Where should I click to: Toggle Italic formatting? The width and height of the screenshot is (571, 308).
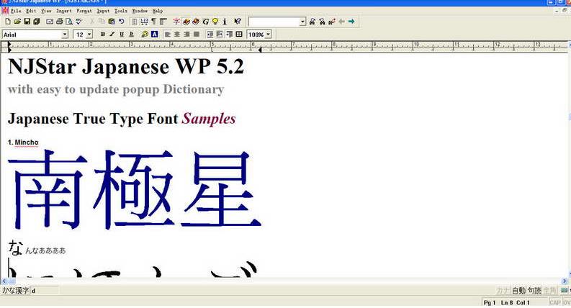click(x=112, y=35)
